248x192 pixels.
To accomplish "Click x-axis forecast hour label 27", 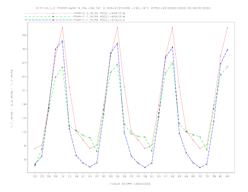I will [97, 176].
